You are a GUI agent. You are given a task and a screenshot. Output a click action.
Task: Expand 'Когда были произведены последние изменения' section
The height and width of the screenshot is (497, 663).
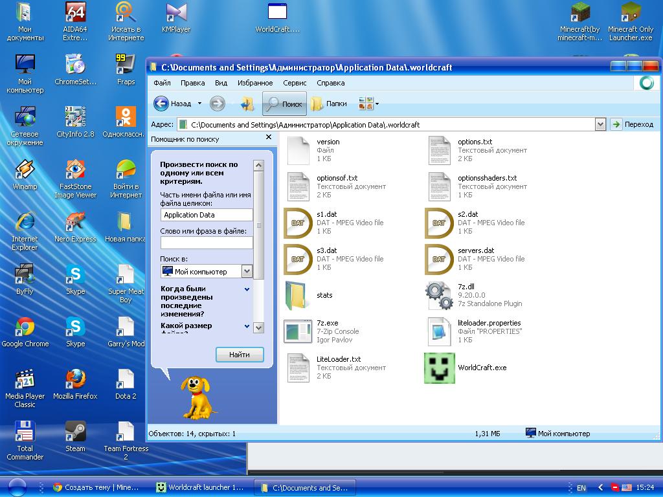pos(247,289)
